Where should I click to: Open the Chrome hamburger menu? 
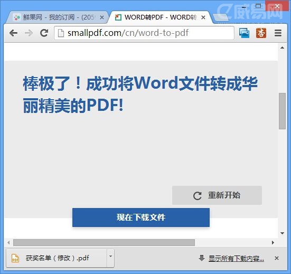(278, 33)
